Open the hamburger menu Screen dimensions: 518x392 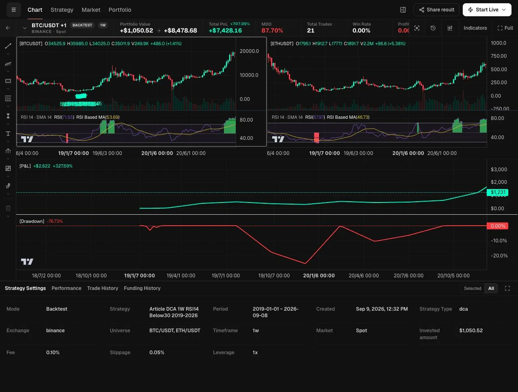tap(13, 10)
